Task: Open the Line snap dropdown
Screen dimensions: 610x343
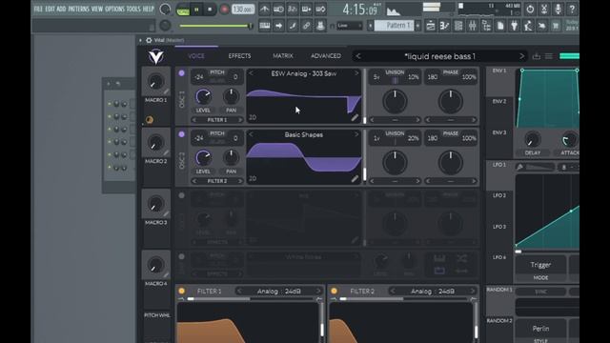Action: (350, 26)
